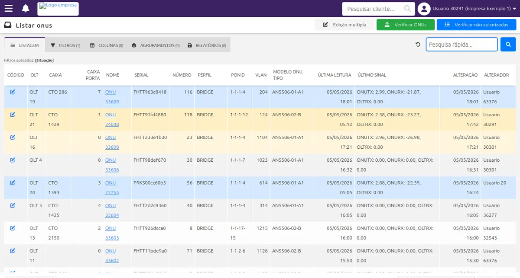
Task: Open the notifications bell
Action: pos(26,9)
